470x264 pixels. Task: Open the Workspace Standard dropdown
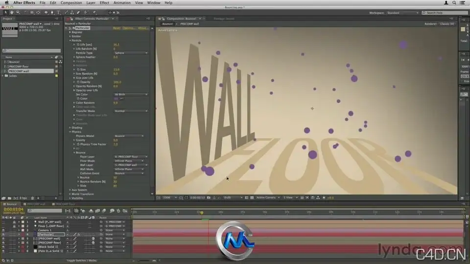402,13
